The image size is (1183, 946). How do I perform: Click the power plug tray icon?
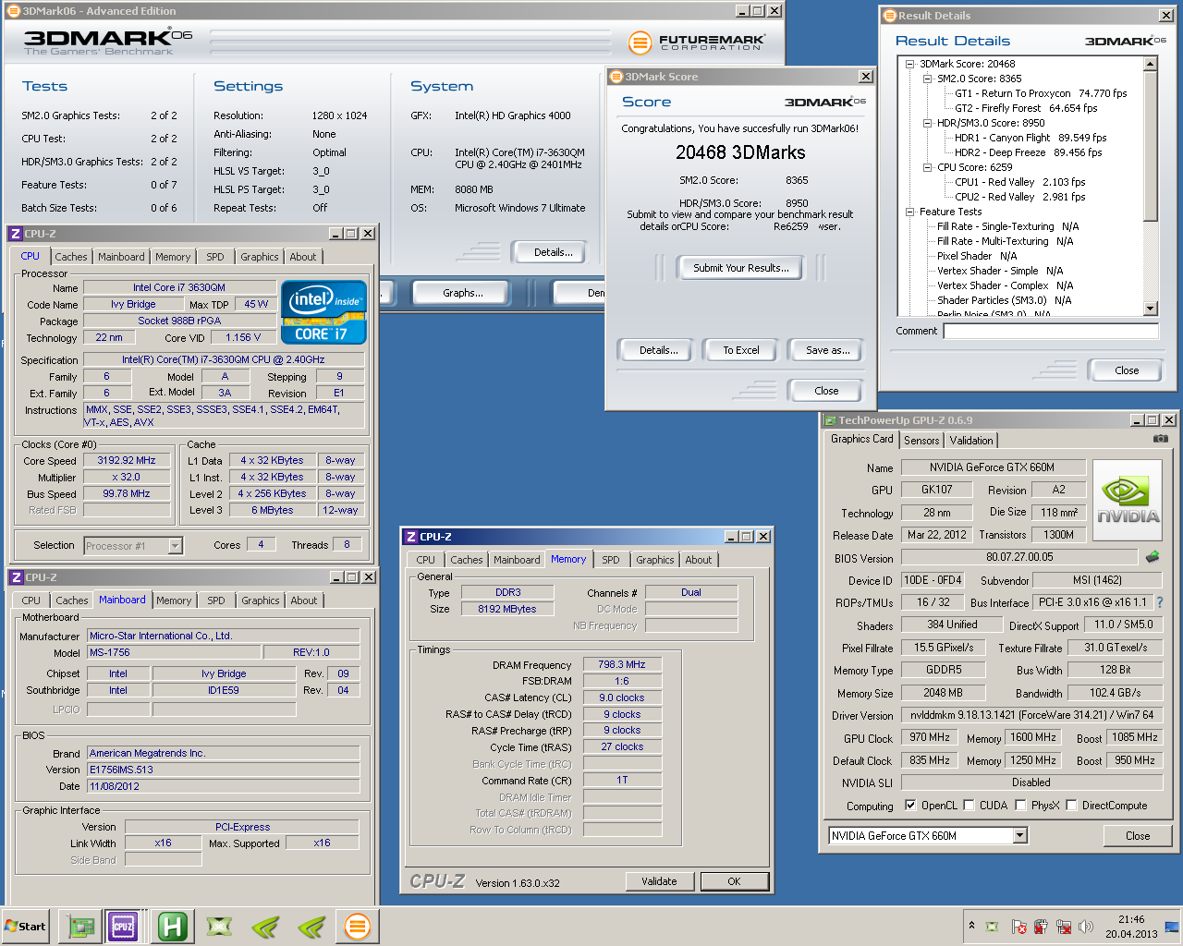pos(1041,927)
